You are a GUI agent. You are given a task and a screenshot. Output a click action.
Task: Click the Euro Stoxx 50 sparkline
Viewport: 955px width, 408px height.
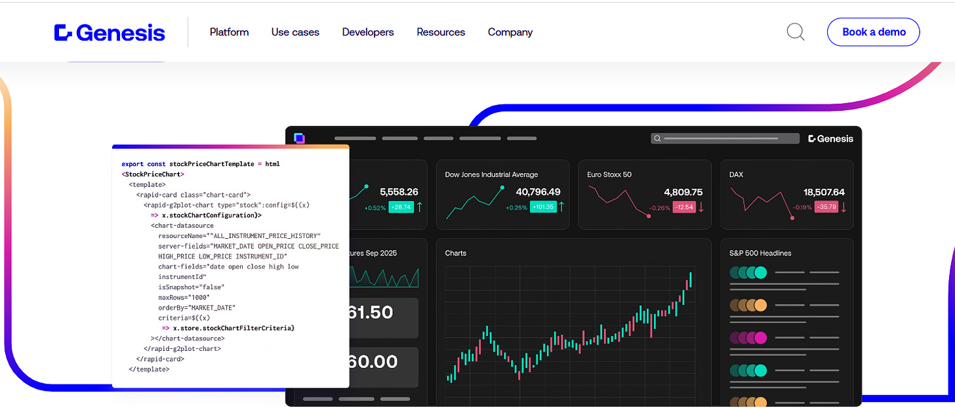(x=619, y=201)
